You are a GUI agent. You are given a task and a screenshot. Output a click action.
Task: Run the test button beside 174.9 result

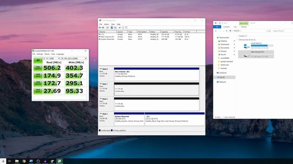pos(38,76)
